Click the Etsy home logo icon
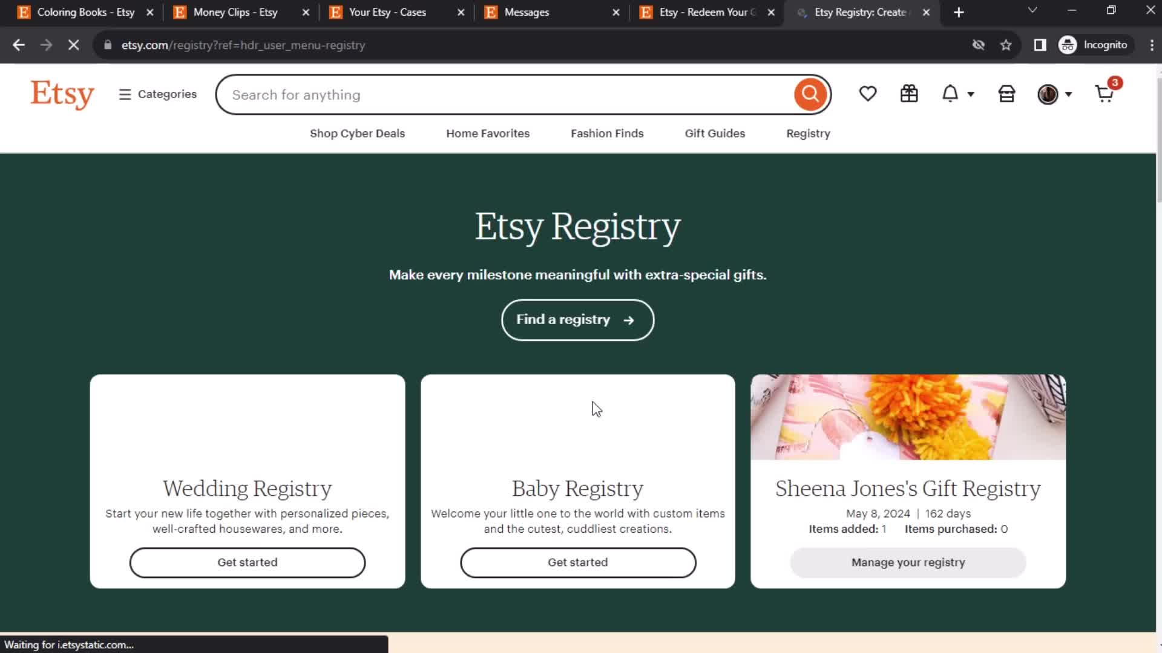The height and width of the screenshot is (653, 1162). tap(62, 94)
